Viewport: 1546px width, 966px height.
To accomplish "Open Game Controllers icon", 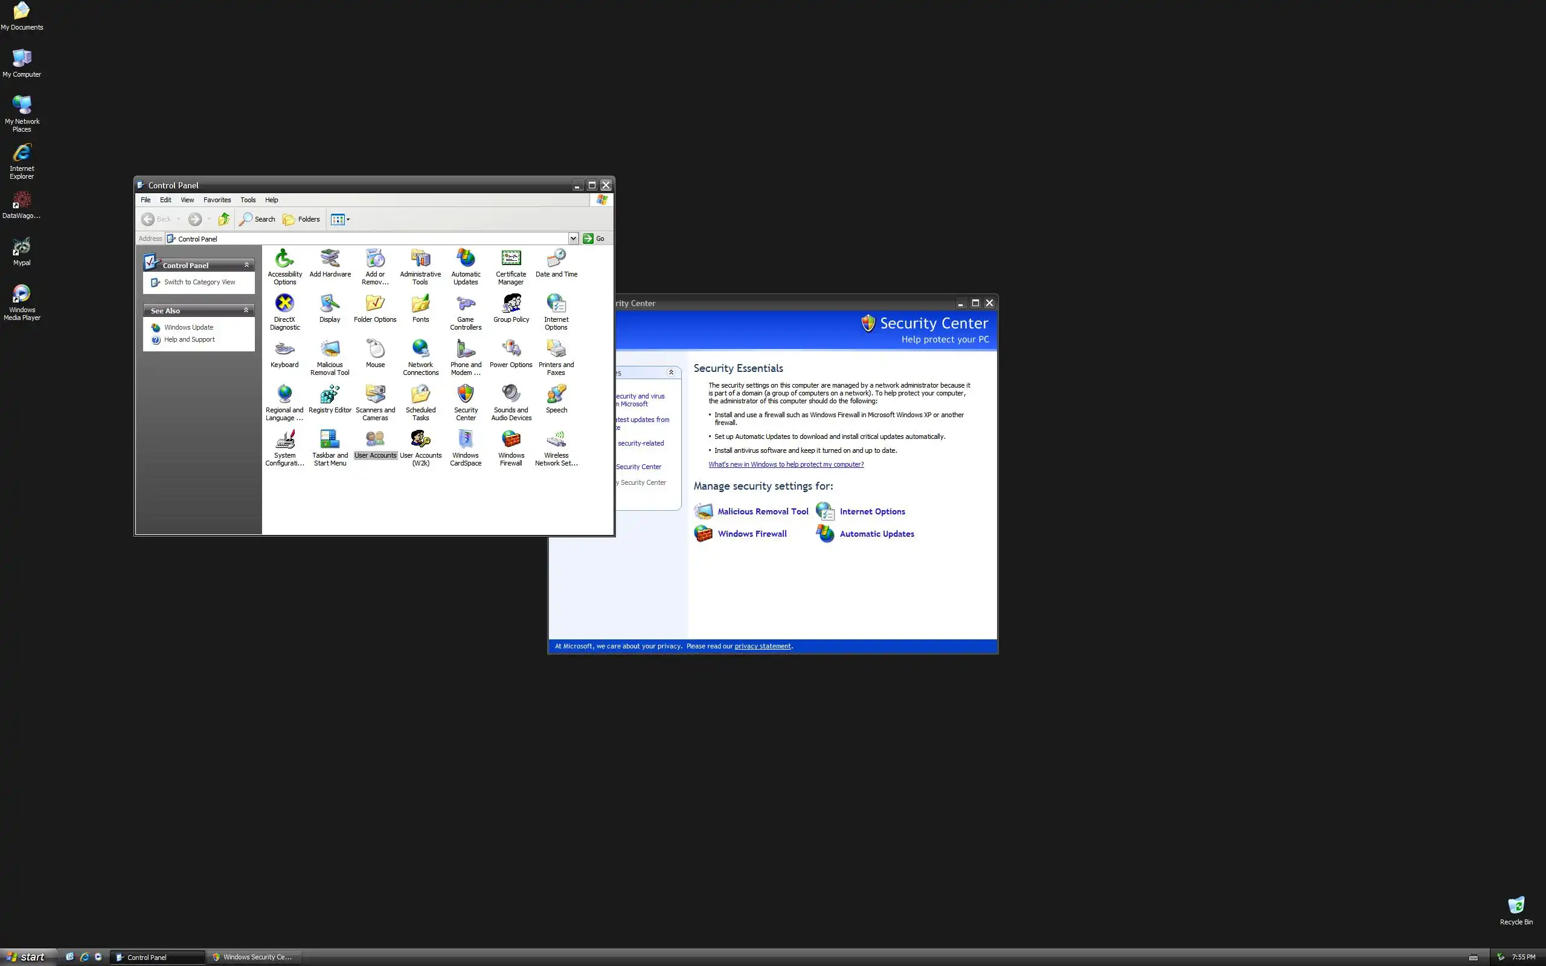I will click(466, 304).
